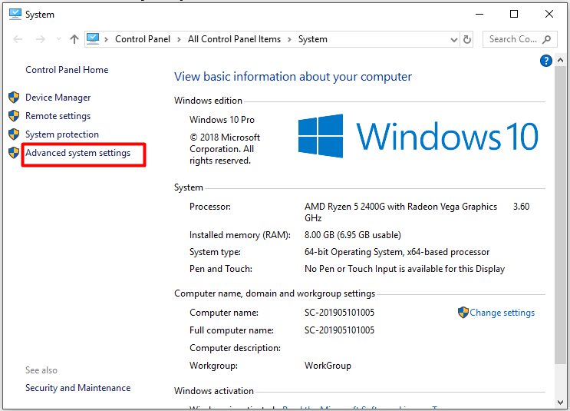Image resolution: width=570 pixels, height=411 pixels.
Task: Expand chevron after All Control Panel Items
Action: (289, 39)
